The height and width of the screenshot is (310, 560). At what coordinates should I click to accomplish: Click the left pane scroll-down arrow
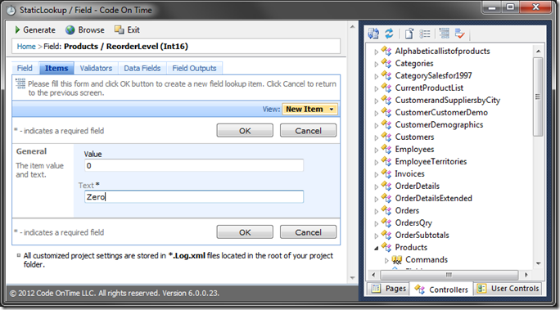tap(353, 277)
